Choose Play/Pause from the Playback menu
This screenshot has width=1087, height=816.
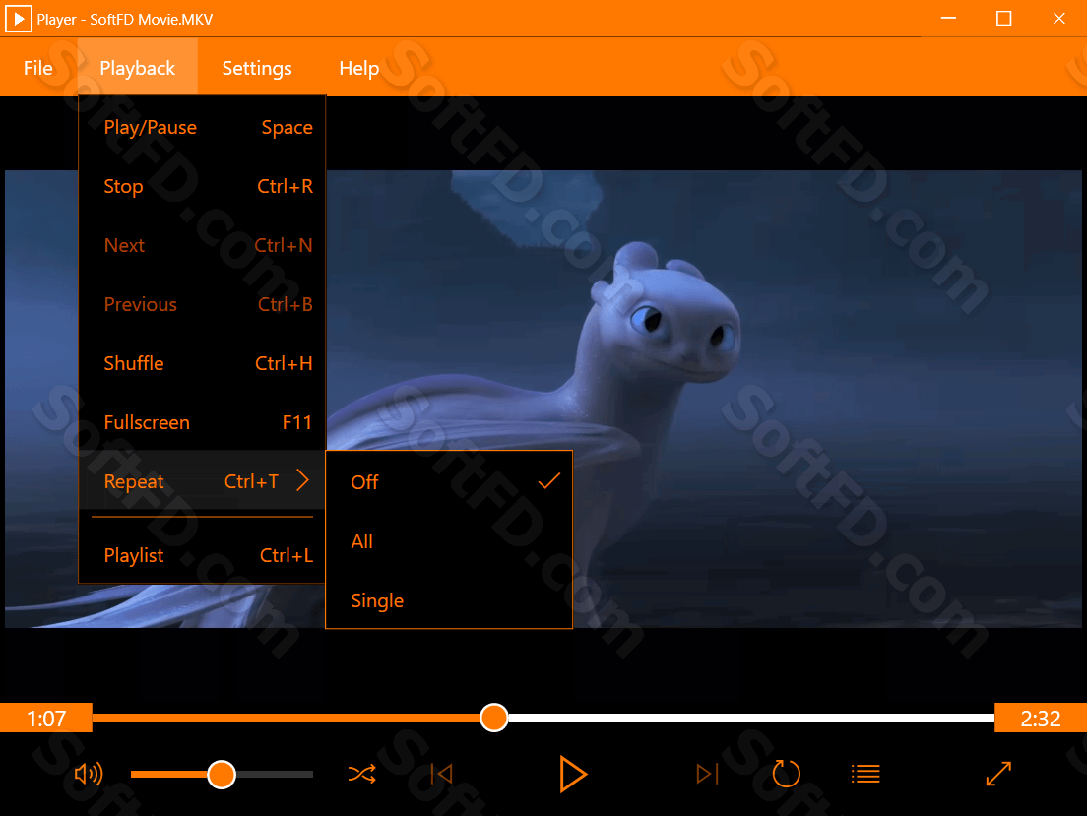coord(203,128)
